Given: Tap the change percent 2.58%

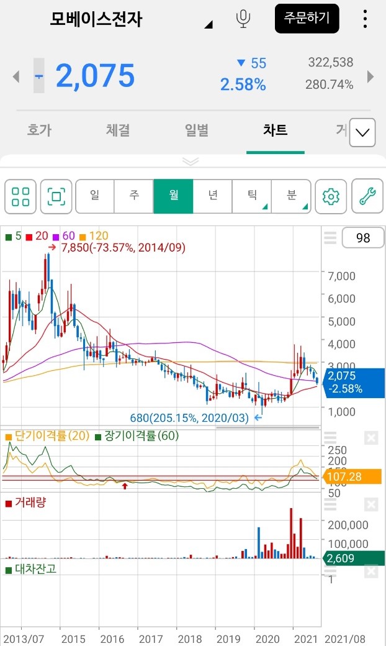Looking at the screenshot, I should (x=243, y=85).
